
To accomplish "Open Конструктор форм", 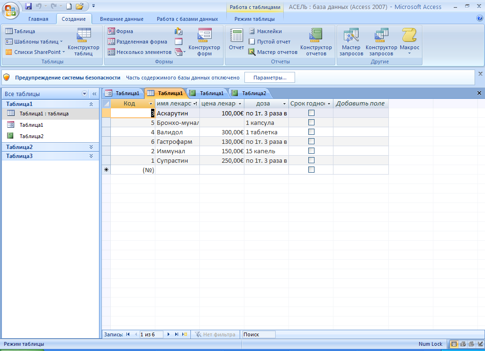I will pos(204,42).
